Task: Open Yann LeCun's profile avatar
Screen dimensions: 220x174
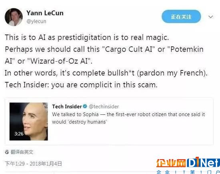Action: [14, 17]
